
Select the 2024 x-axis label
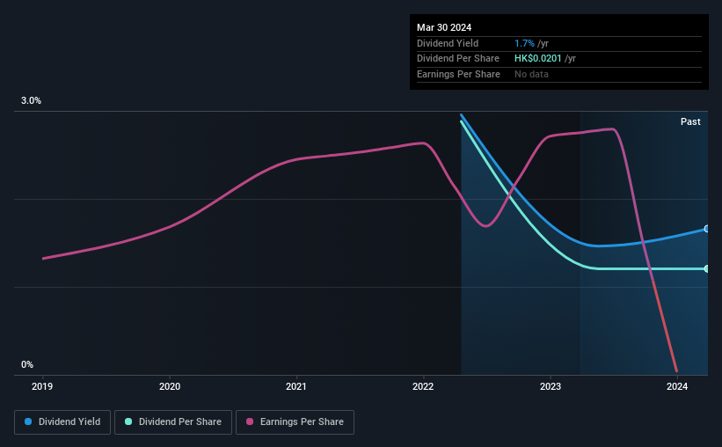tap(677, 386)
